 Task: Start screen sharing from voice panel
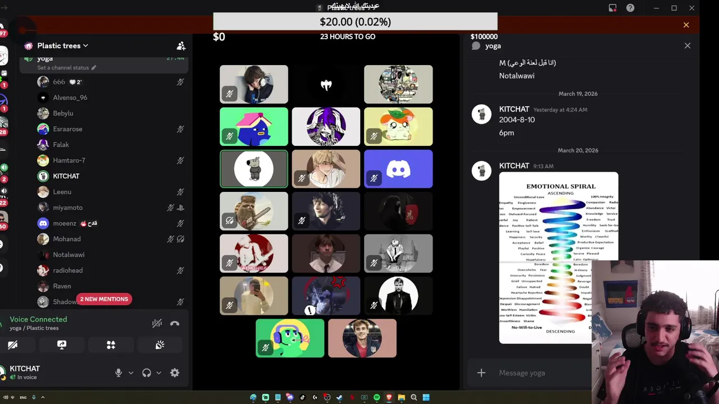(x=62, y=345)
